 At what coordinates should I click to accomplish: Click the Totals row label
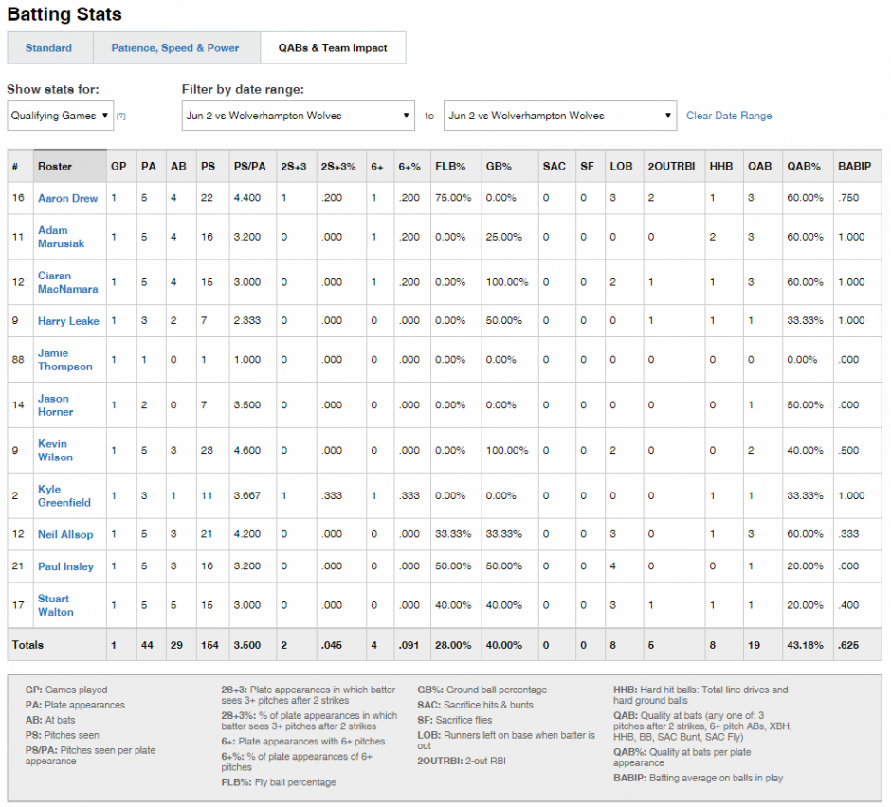pyautogui.click(x=27, y=645)
